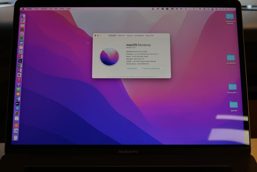Open Finder from the Dock

pos(23,16)
